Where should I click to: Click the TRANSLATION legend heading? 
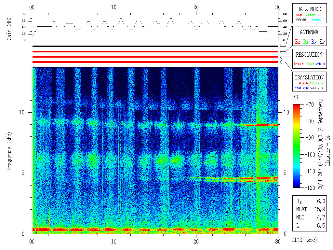309,77
